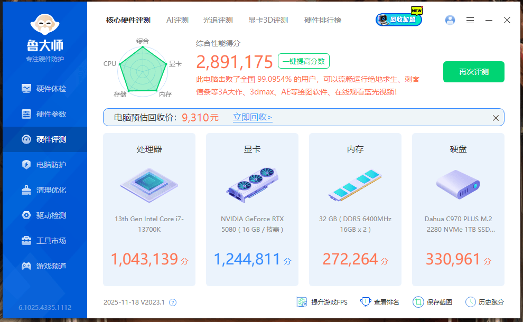Viewport: 523px width, 322px height.
Task: Click the 查看排名 trophy icon
Action: 366,302
